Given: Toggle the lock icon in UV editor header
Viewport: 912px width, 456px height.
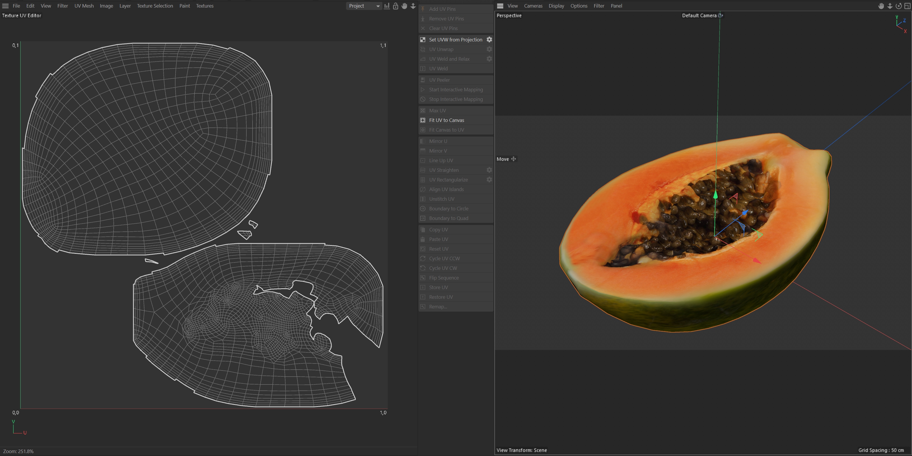Looking at the screenshot, I should point(395,6).
